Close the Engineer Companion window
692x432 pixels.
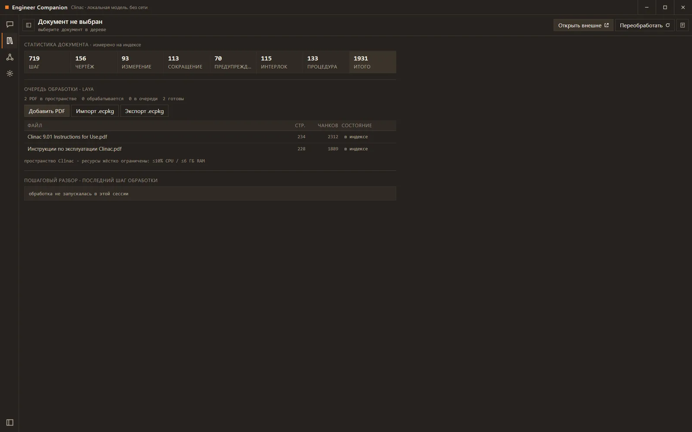683,7
